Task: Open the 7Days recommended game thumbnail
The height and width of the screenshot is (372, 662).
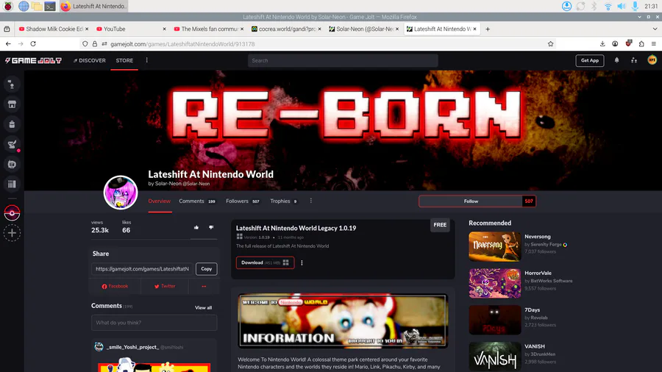Action: (494, 320)
